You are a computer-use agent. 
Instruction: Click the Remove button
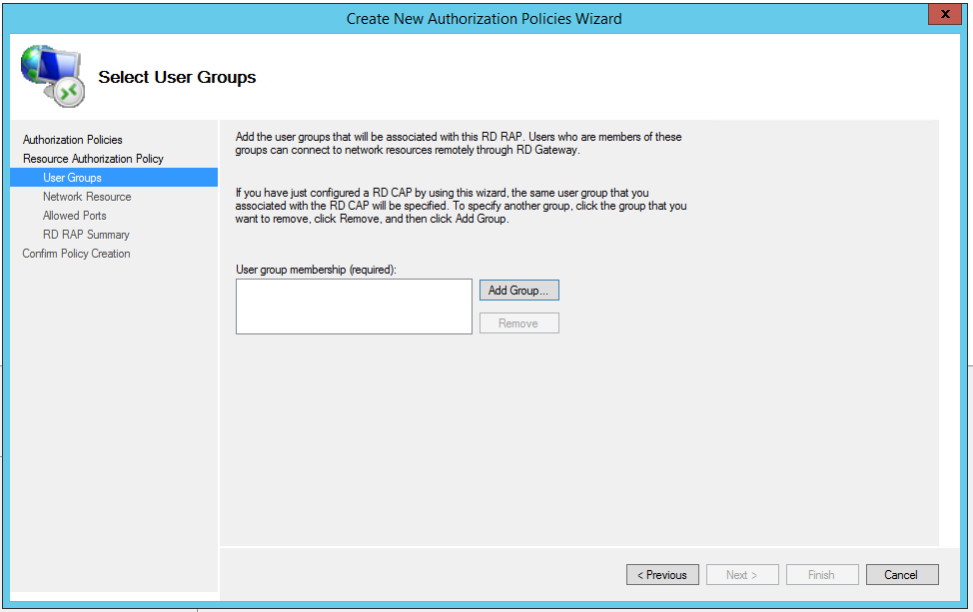[x=518, y=323]
